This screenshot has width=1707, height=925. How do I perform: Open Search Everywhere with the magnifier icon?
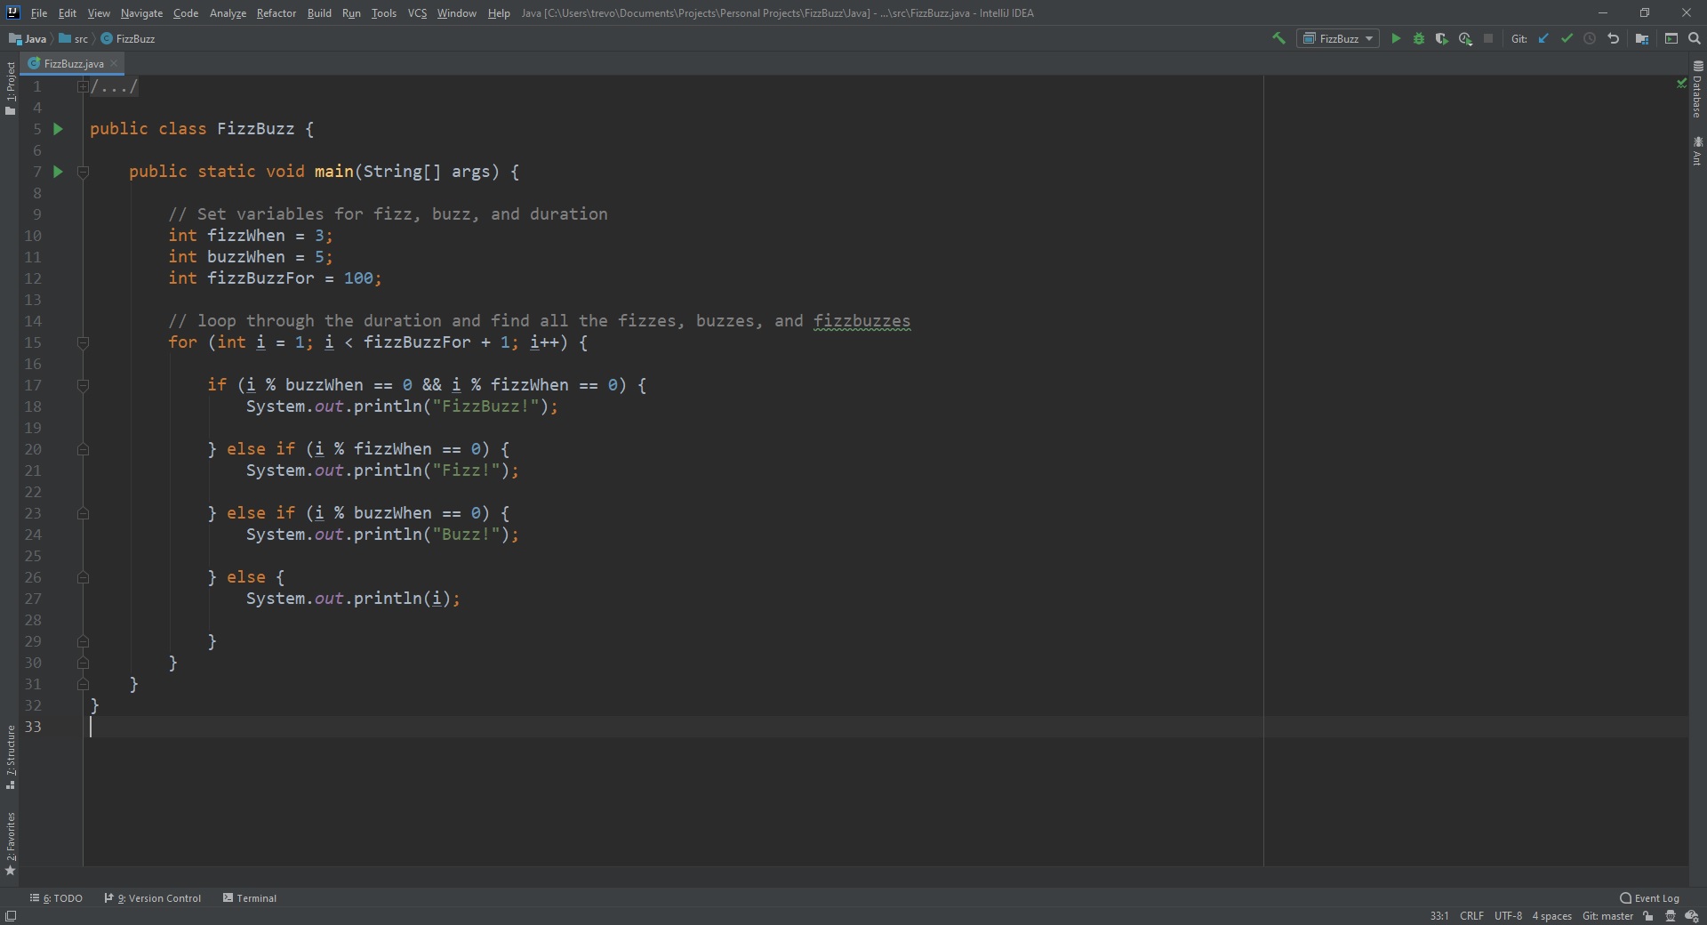click(1695, 38)
